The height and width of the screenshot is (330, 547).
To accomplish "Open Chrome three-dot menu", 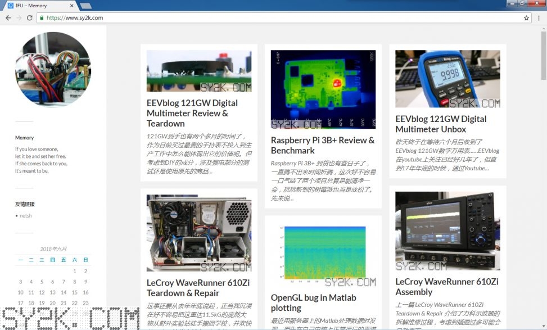I will click(539, 18).
